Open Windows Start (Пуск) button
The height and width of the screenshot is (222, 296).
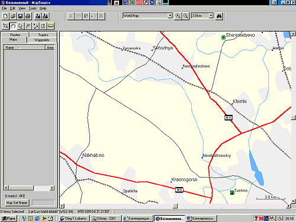point(9,218)
